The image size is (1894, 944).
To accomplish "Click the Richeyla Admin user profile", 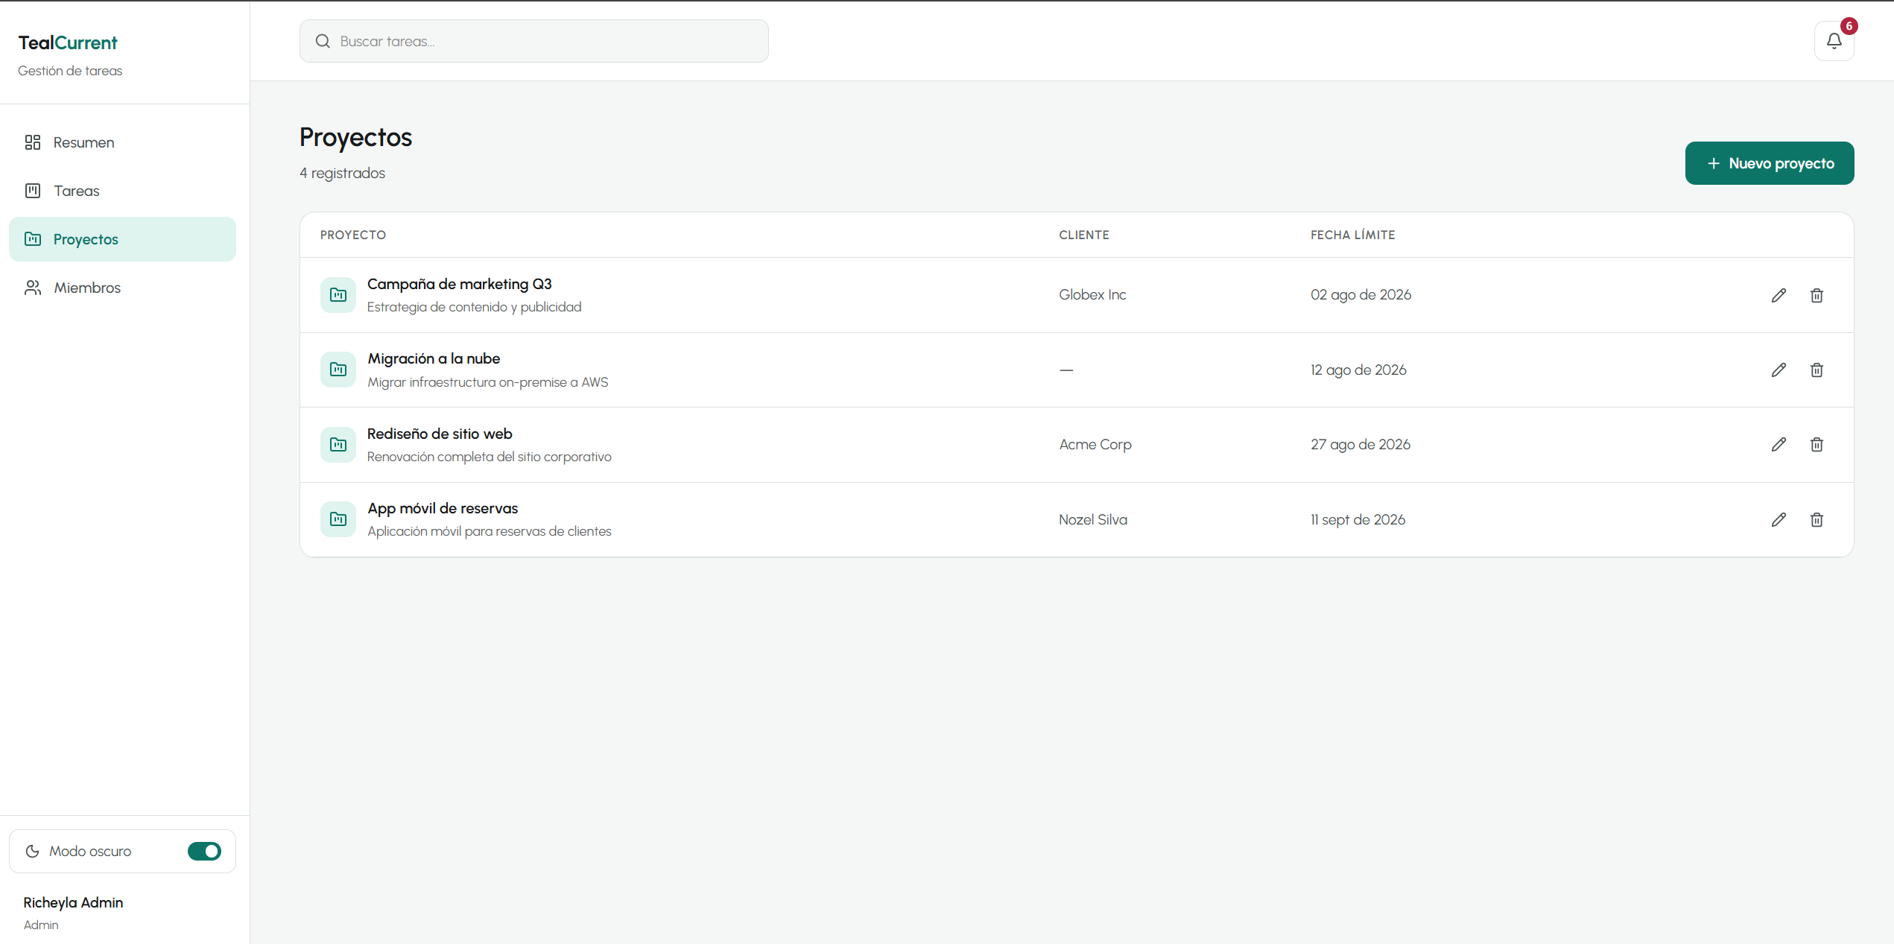I will pos(73,913).
